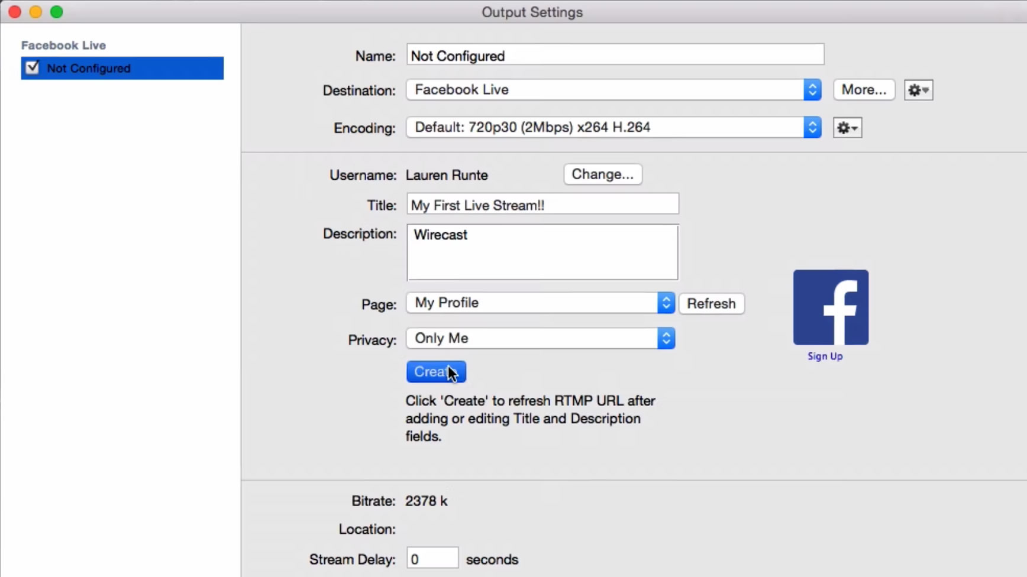Minimize the Output Settings window
1027x577 pixels.
pos(35,12)
